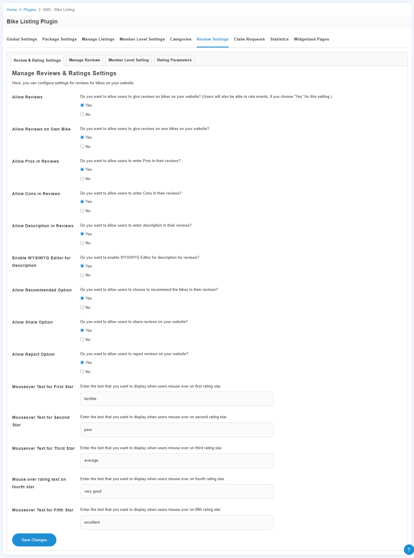Screen dimensions: 414x558
Task: Click the first star mouseover text field
Action: (177, 399)
